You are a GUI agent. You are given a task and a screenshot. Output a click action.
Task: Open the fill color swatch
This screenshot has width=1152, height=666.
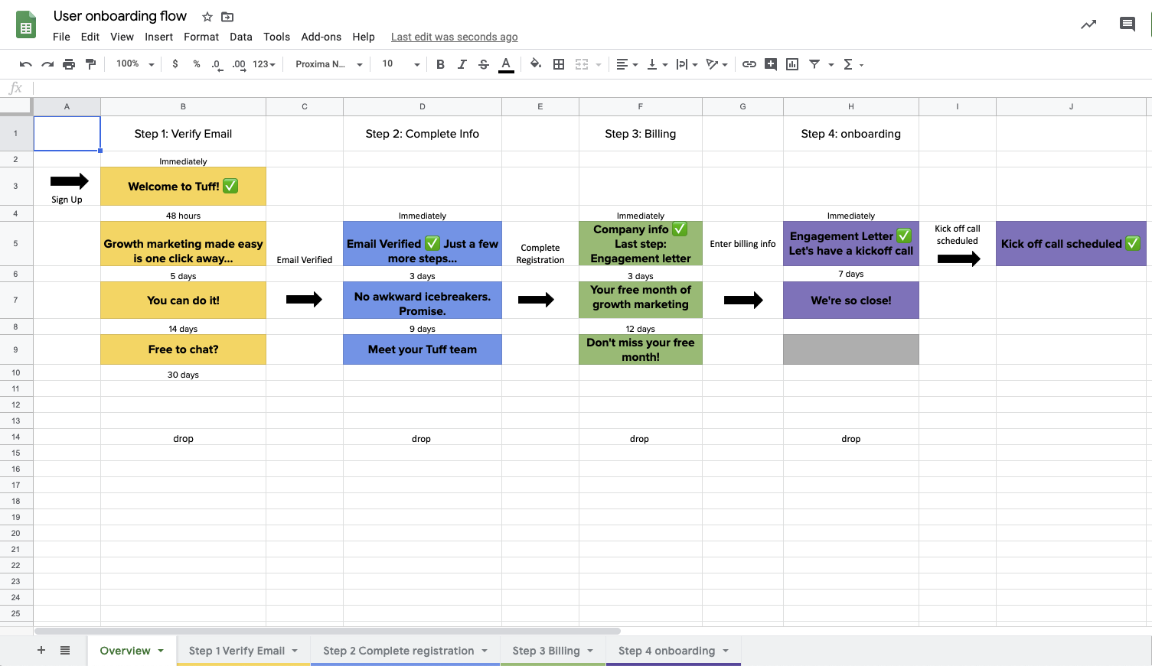click(535, 64)
